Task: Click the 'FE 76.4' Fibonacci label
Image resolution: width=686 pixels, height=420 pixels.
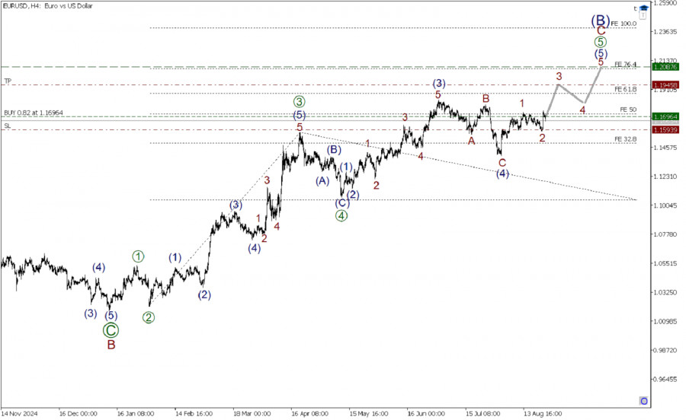Action: [x=625, y=64]
